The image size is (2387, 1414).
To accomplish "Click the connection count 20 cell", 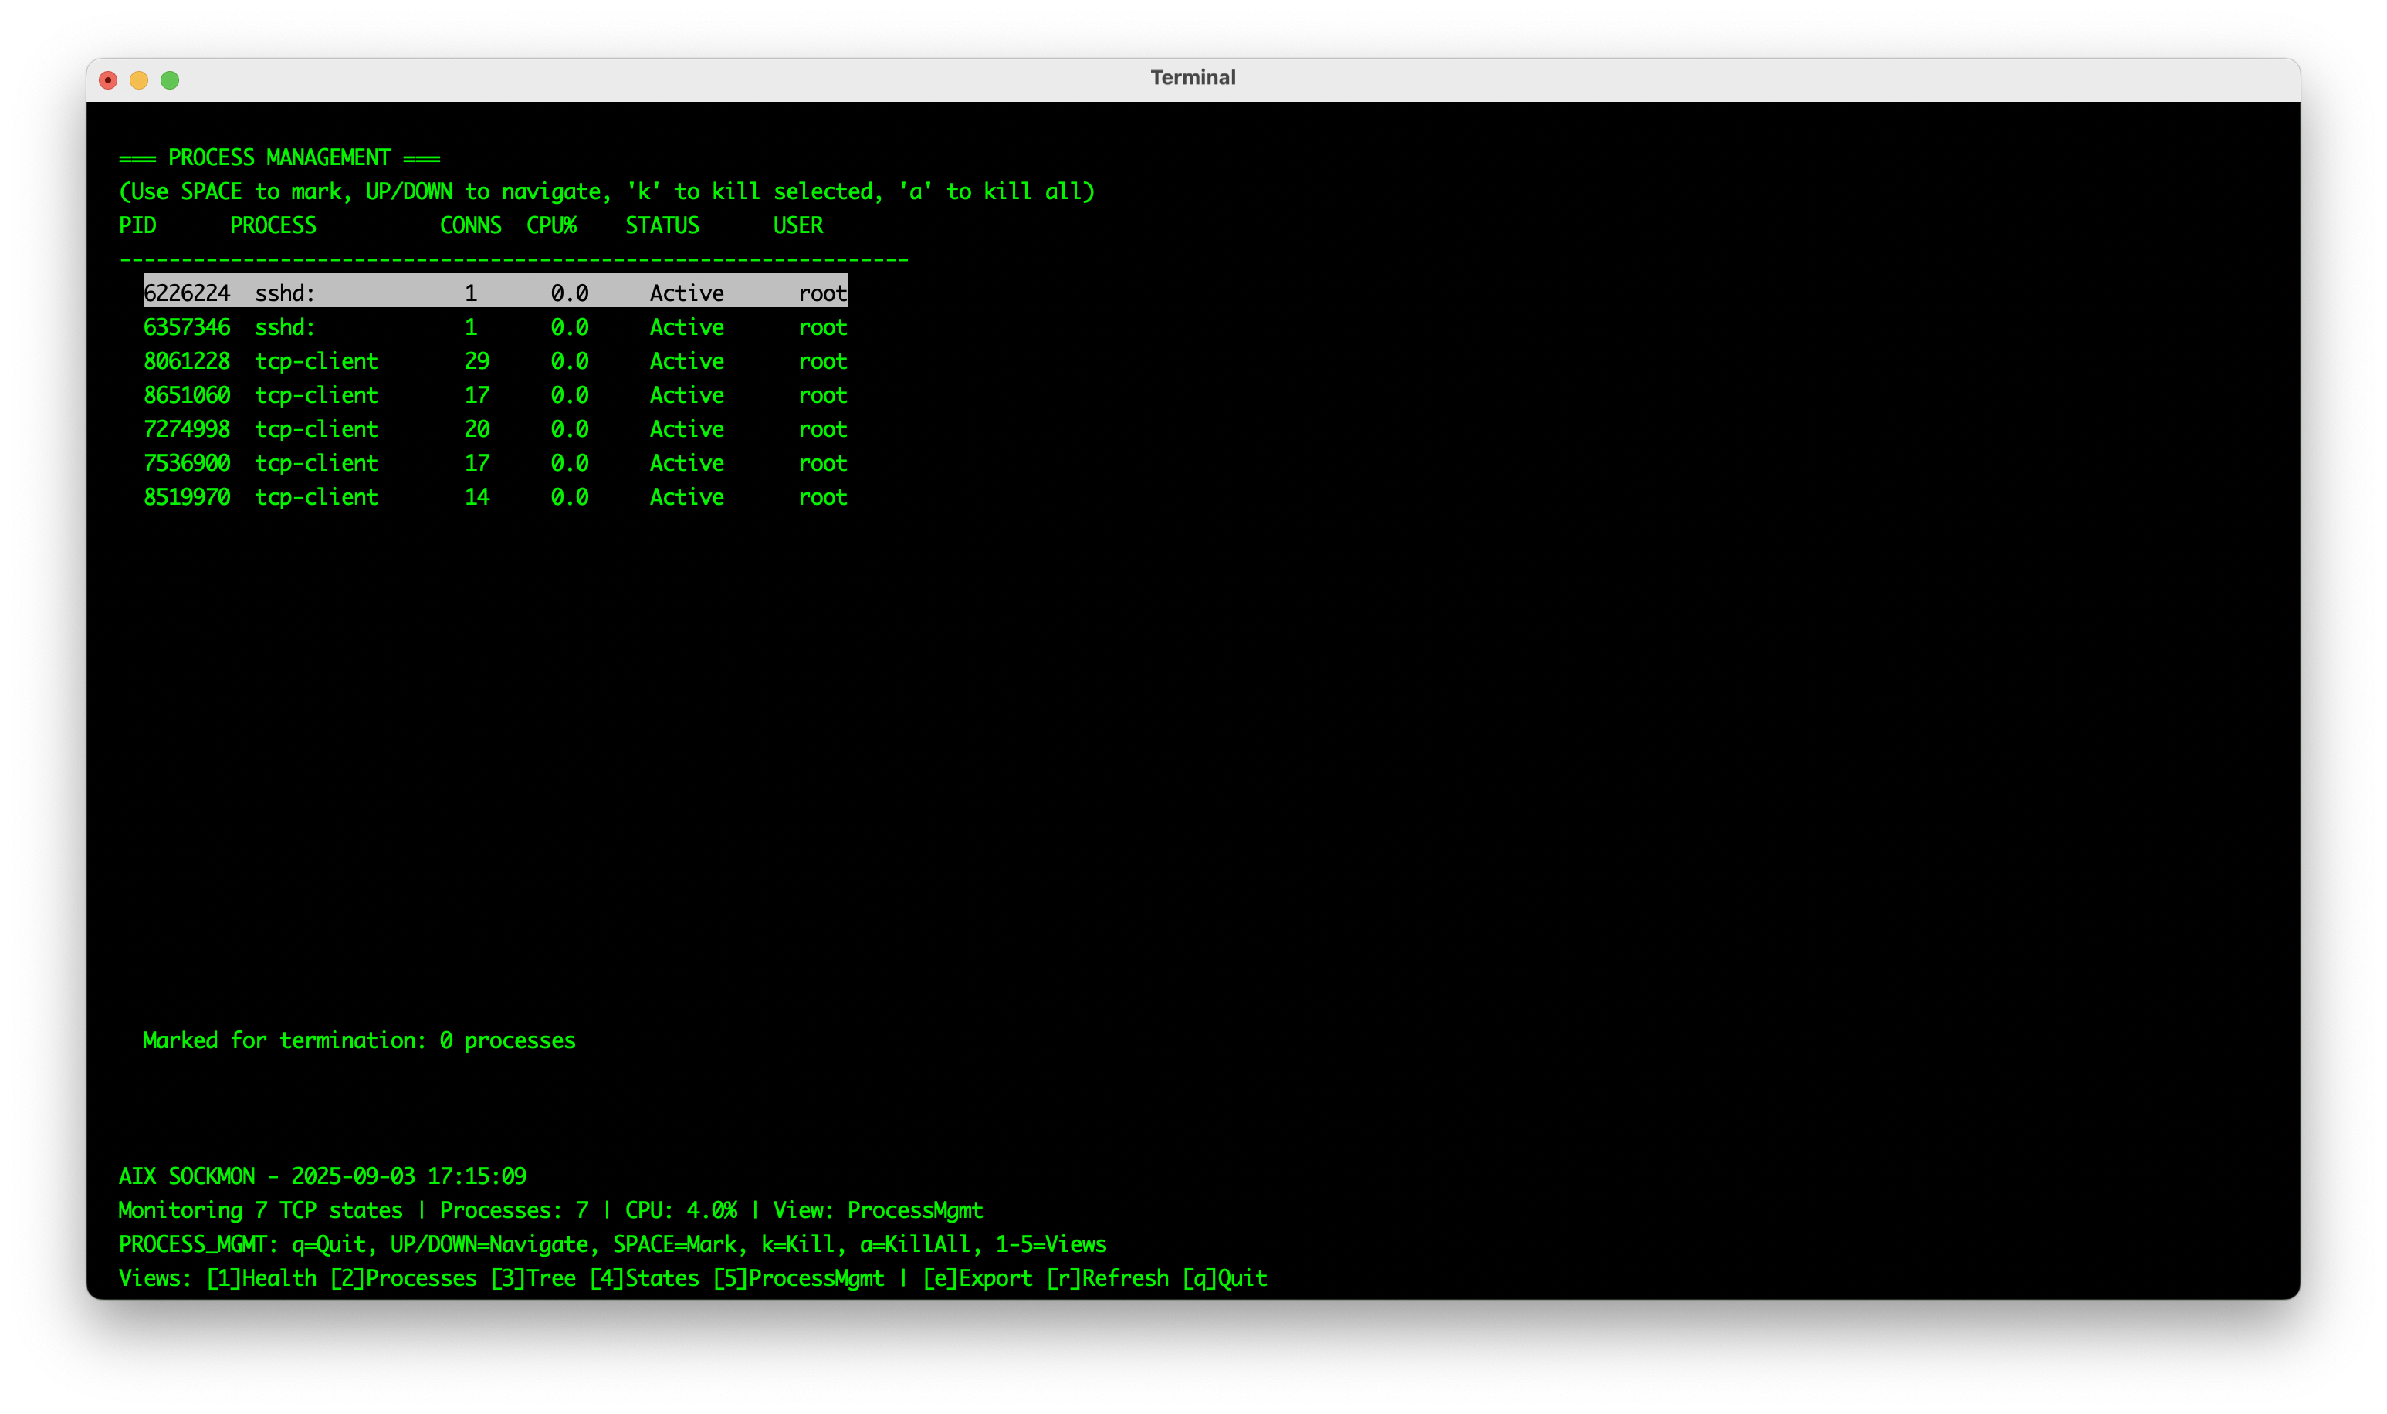I will click(x=477, y=430).
